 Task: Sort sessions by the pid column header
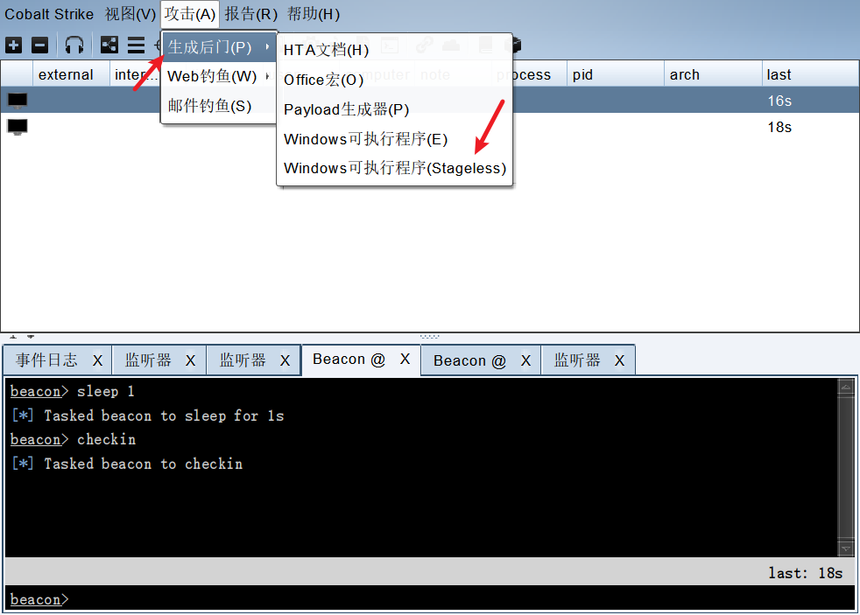(582, 74)
